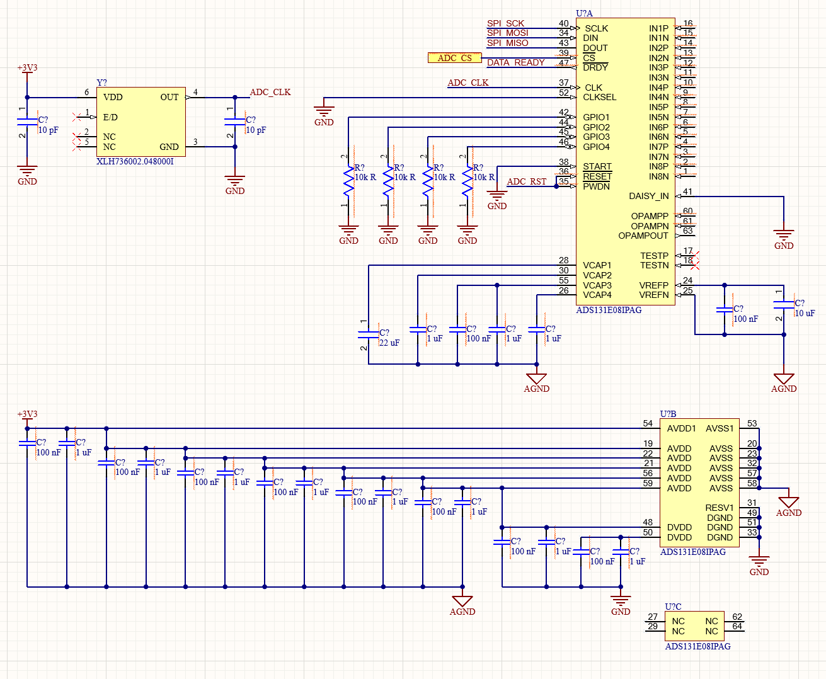The image size is (826, 679).
Task: Click the +3V3 power symbol above the oscillator capacitor
Action: pyautogui.click(x=27, y=69)
